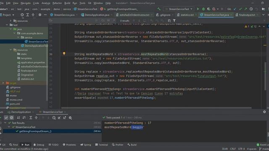The height and width of the screenshot is (151, 269).
Task: Collapse the java folder under test
Action: [11, 29]
